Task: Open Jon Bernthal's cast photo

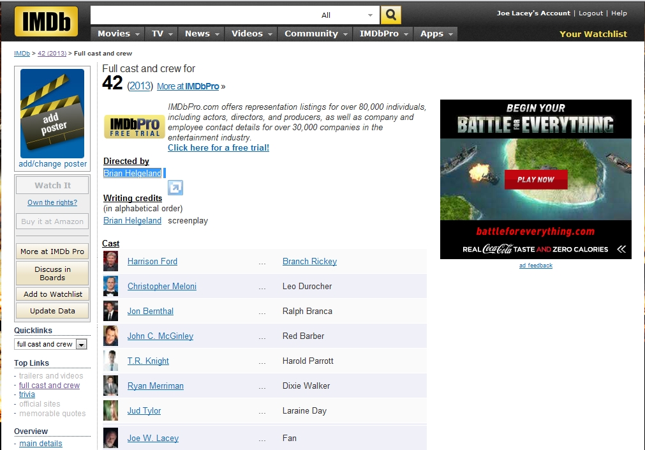Action: tap(110, 311)
